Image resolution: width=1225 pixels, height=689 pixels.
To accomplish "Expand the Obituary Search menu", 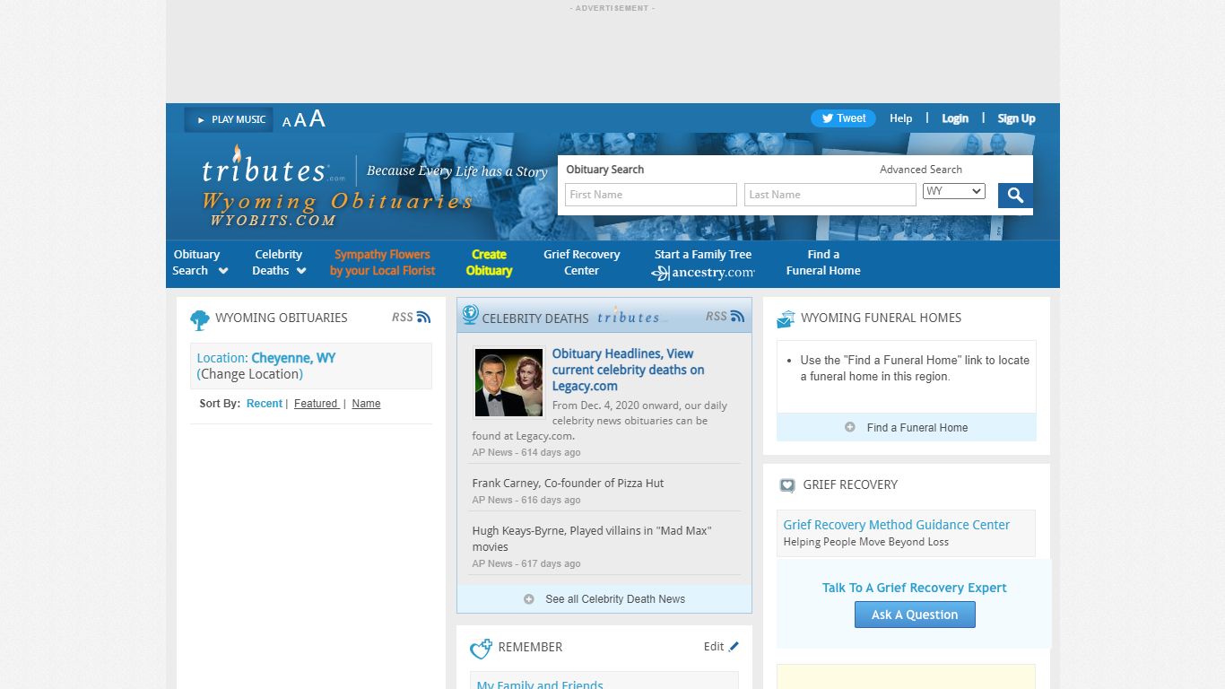I will click(x=200, y=263).
